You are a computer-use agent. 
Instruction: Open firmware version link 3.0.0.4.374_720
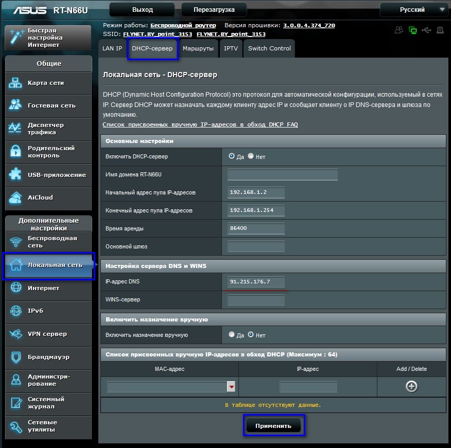(309, 25)
